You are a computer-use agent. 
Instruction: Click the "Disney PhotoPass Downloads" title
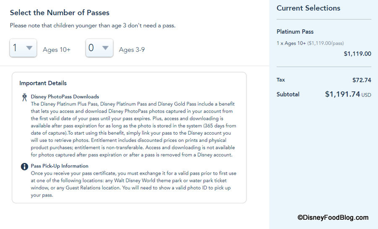coord(65,97)
